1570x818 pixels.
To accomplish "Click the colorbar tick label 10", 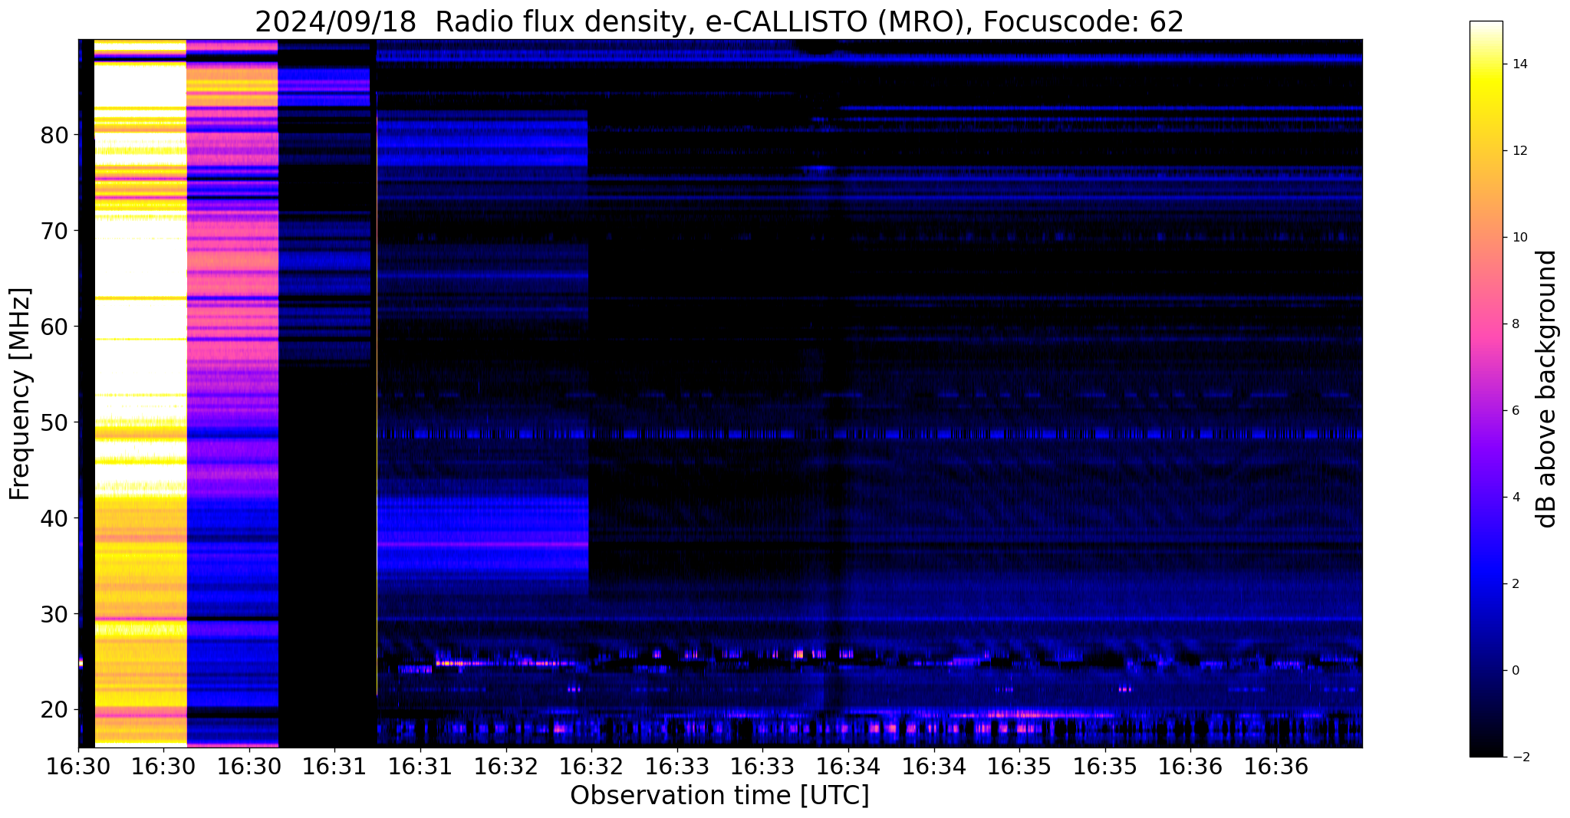I will point(1519,238).
